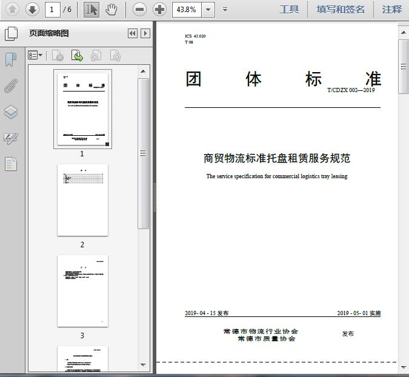Open the 工具 pane
This screenshot has height=377, width=409.
pos(289,10)
